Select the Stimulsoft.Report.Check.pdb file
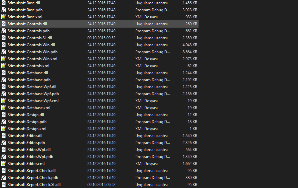The height and width of the screenshot is (188, 298). pos(33,178)
